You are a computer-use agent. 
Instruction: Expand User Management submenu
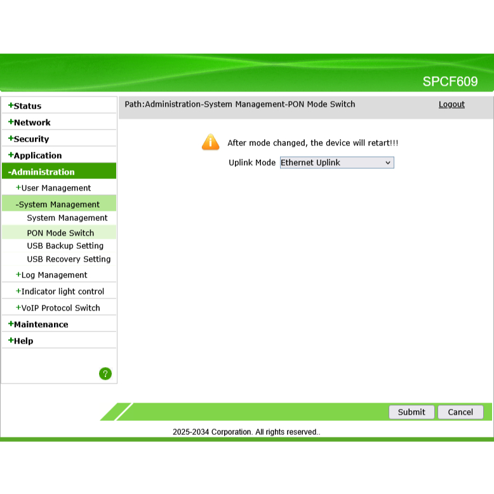(x=56, y=188)
